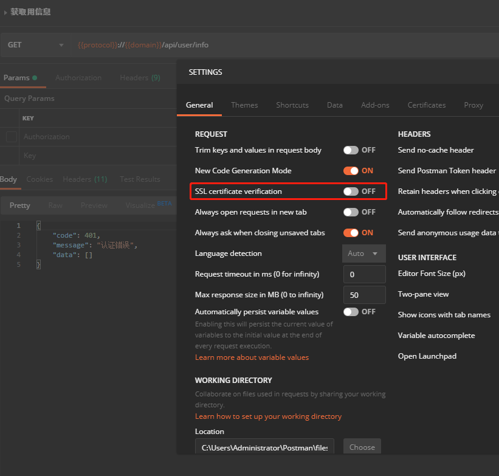499x476 pixels.
Task: Disable New Code Generation Mode toggle
Action: 351,171
